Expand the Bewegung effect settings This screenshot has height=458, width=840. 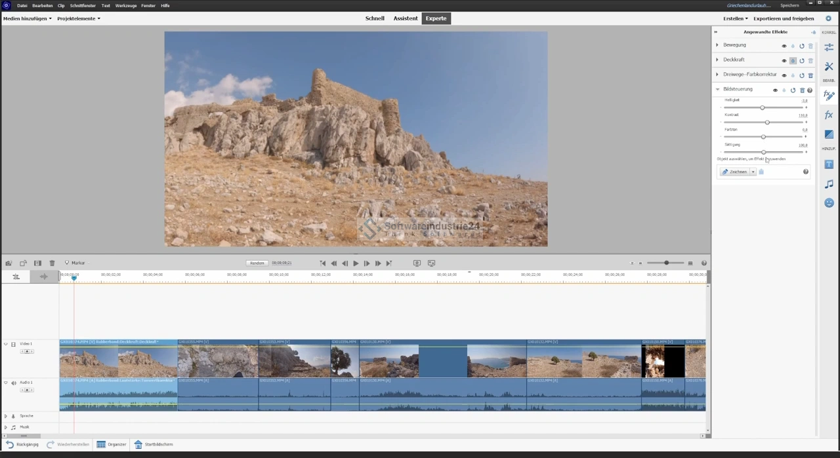click(717, 45)
